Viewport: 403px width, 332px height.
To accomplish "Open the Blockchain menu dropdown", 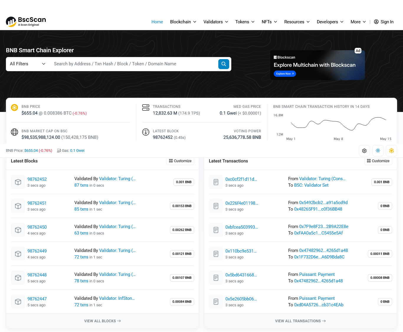I will (x=183, y=22).
